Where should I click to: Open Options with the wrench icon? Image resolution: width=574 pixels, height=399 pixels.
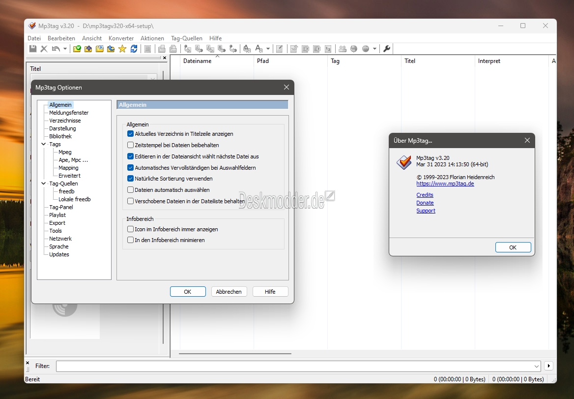click(387, 49)
